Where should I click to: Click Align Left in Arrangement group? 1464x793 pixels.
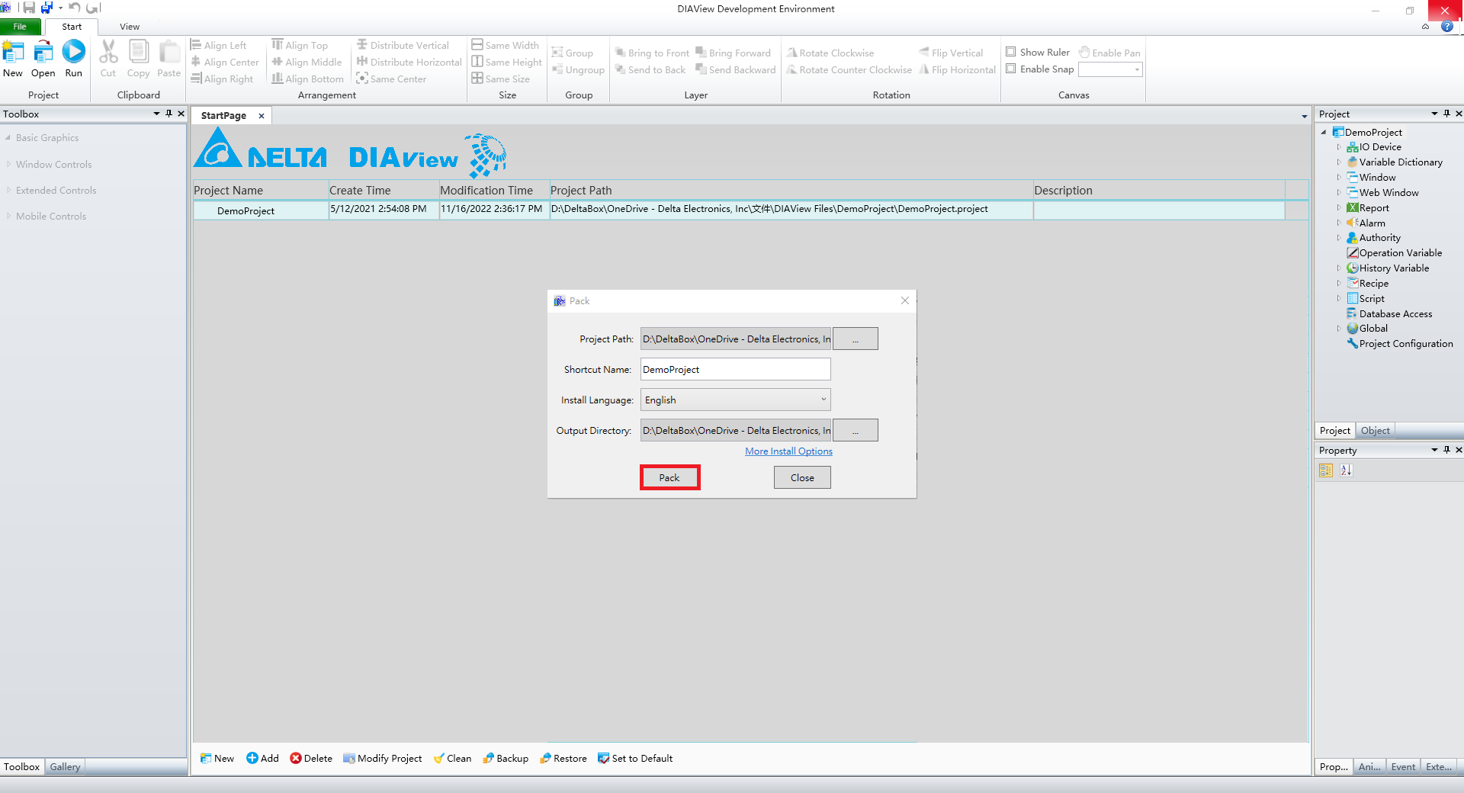point(219,45)
